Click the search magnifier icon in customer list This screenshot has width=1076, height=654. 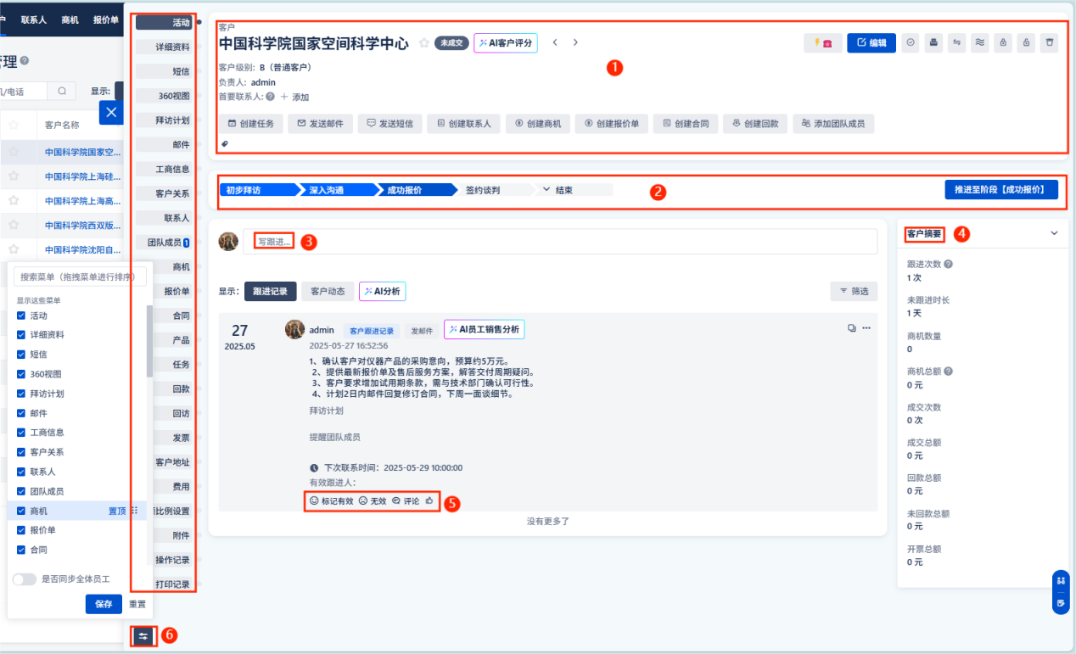tap(62, 91)
